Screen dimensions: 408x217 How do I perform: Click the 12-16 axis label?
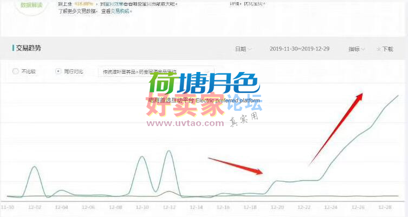(x=223, y=207)
